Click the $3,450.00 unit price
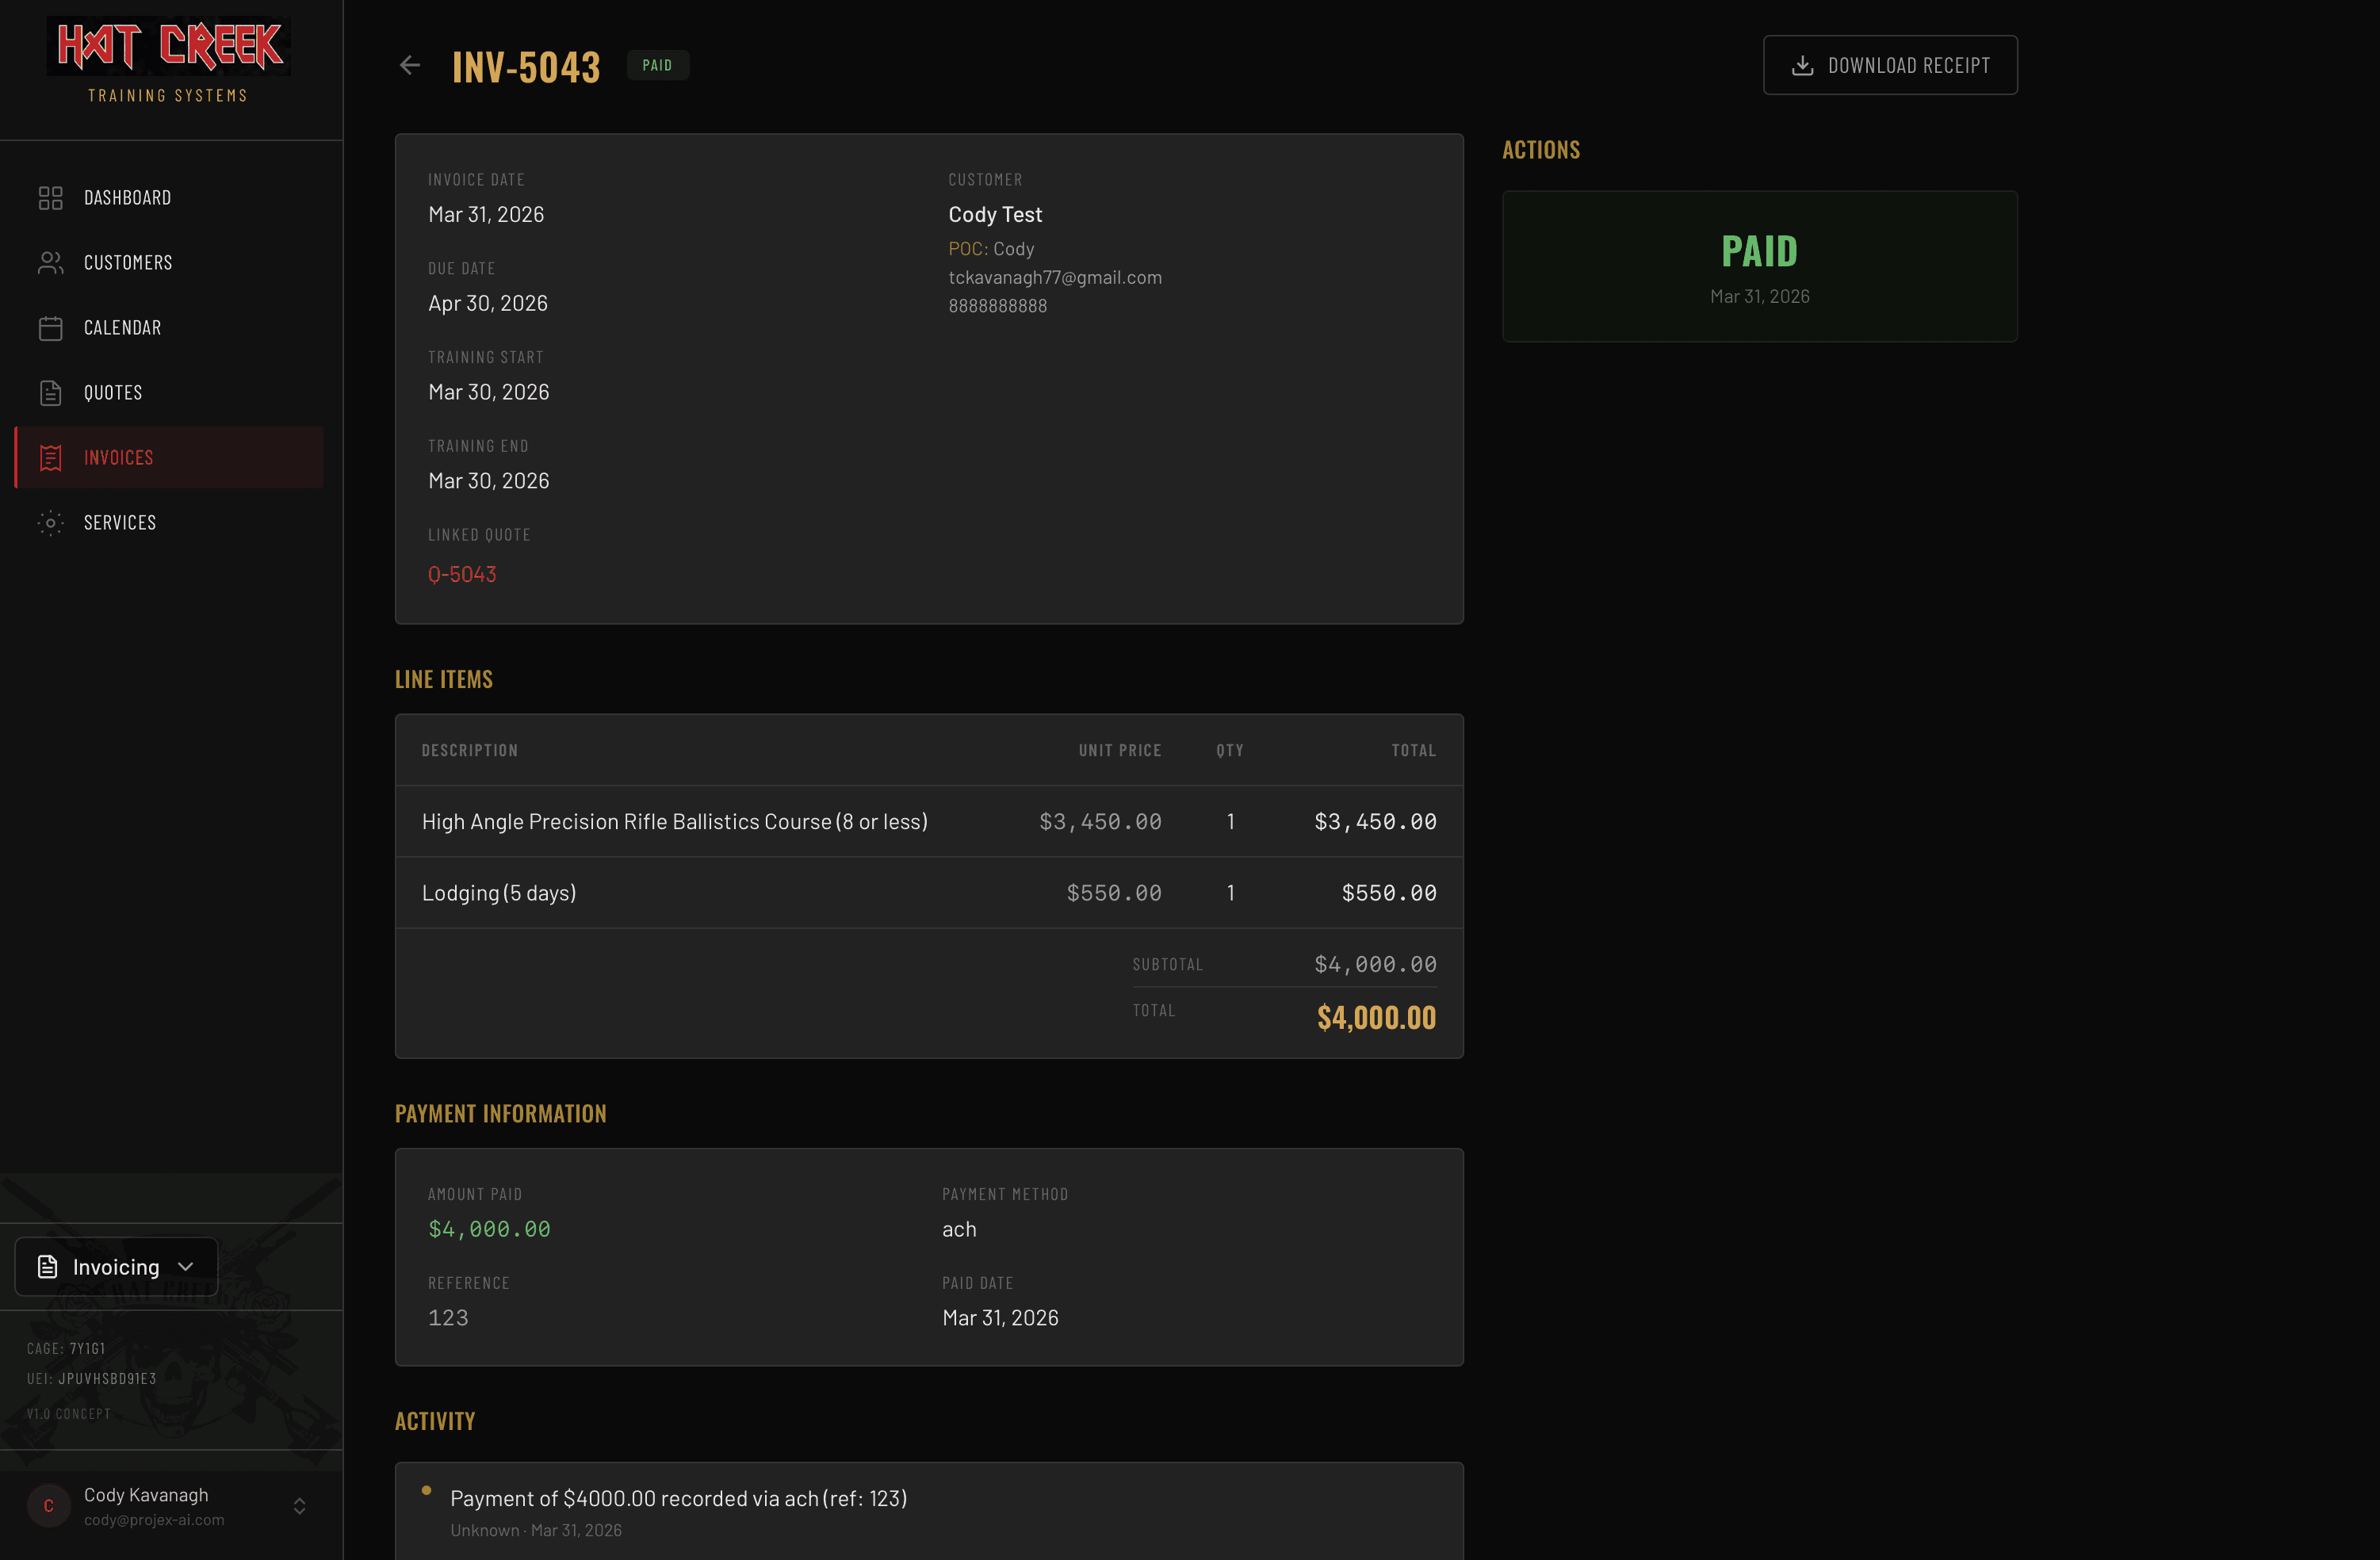This screenshot has height=1560, width=2380. click(1100, 822)
